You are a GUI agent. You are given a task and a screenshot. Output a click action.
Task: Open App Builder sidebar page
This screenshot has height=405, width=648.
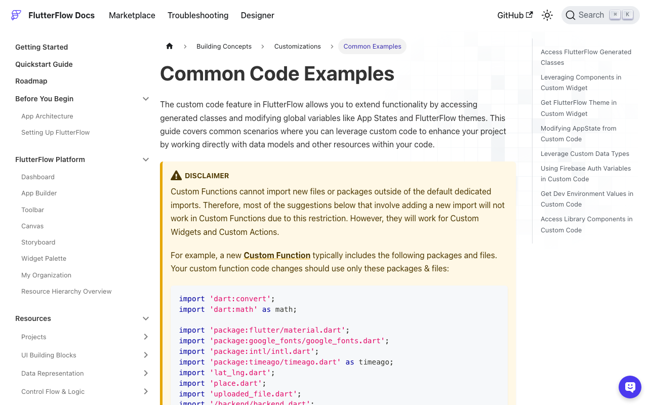coord(39,193)
